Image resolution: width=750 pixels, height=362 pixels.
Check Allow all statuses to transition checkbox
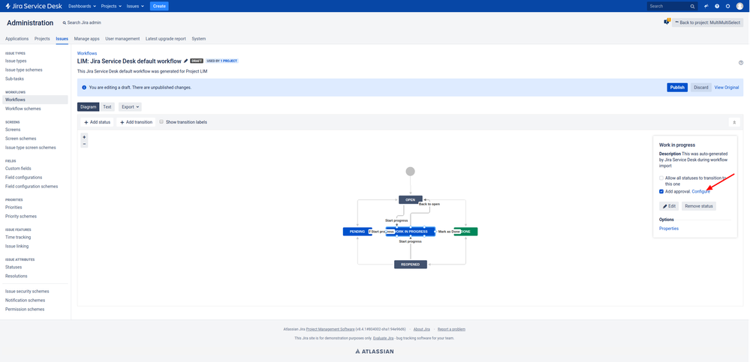tap(661, 178)
